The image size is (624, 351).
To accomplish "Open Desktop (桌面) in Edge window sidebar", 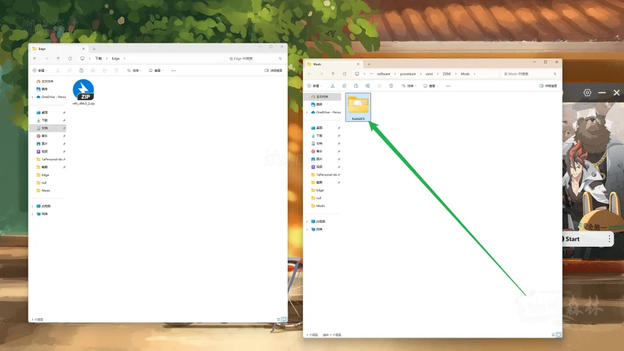I will click(x=42, y=113).
